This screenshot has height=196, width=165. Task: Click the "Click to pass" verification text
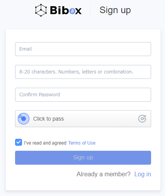(49, 119)
